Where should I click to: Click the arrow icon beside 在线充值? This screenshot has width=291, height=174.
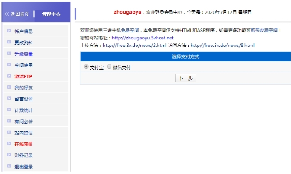coord(9,143)
